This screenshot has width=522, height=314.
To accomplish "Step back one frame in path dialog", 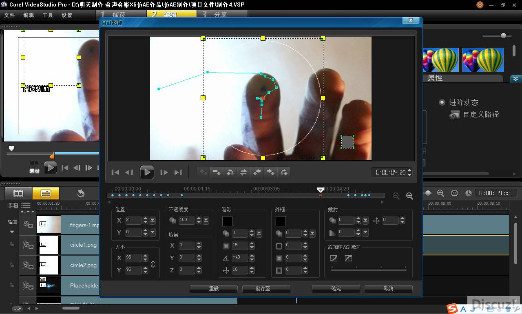I will (x=129, y=172).
